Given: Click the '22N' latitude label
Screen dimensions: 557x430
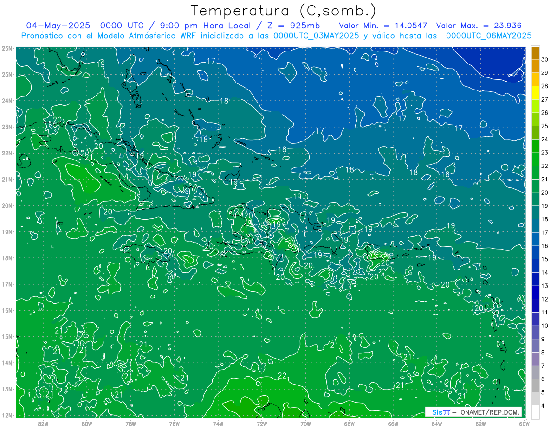Looking at the screenshot, I should point(6,153).
